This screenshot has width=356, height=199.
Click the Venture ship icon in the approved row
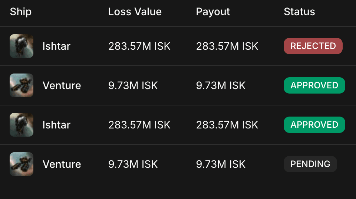(22, 85)
